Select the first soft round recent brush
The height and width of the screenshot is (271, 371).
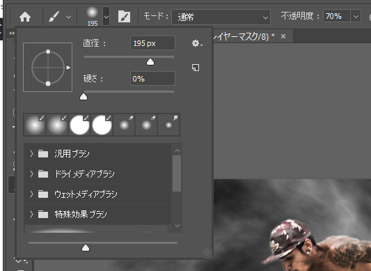(35, 125)
